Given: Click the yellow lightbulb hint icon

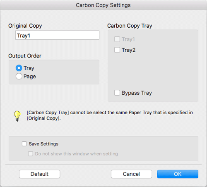Looking at the screenshot, I should (x=17, y=116).
